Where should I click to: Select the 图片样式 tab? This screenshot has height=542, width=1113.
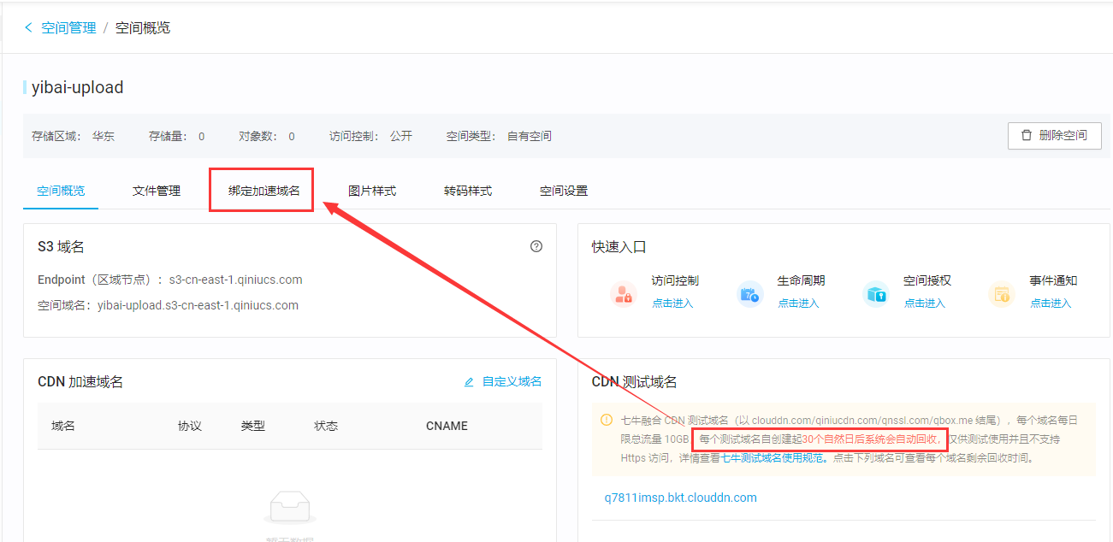click(372, 191)
